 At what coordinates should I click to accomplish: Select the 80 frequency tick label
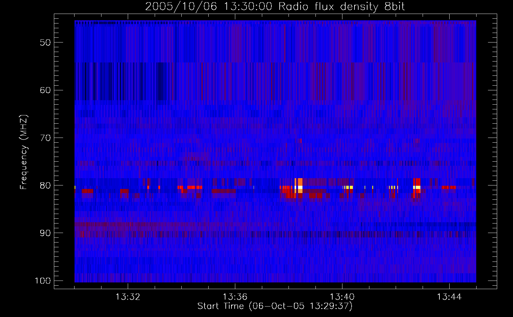[45, 185]
